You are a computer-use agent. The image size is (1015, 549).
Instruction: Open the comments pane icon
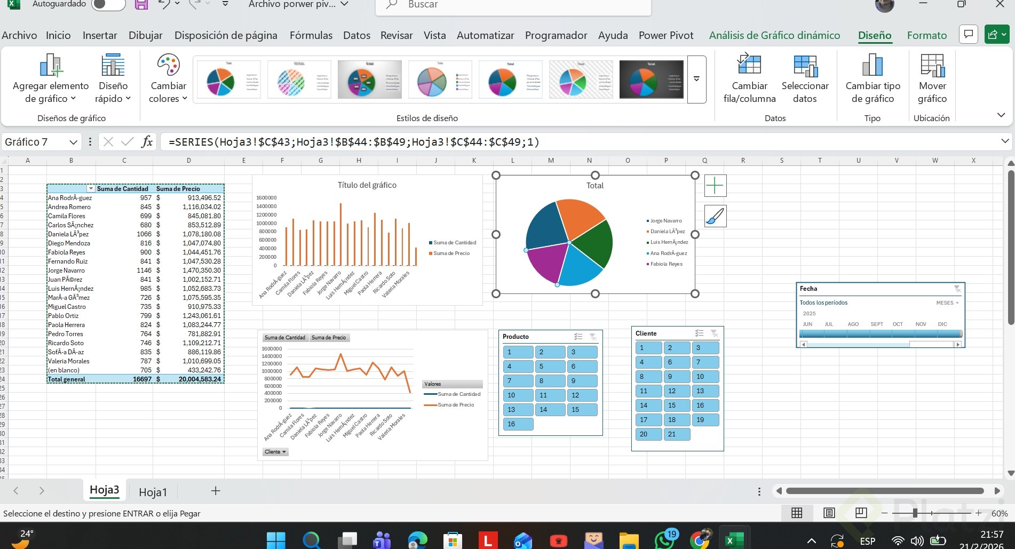pos(969,35)
